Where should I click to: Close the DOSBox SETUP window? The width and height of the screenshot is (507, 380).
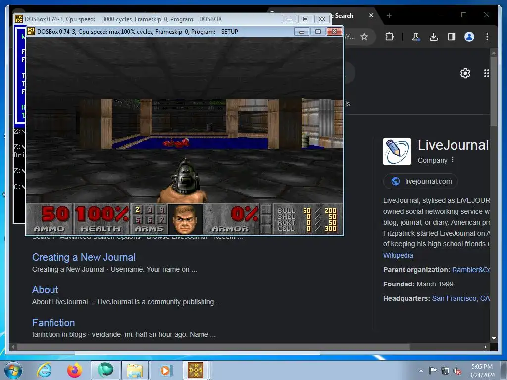coord(334,32)
